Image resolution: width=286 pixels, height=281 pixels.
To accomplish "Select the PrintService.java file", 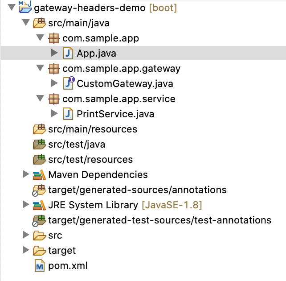I will [x=115, y=114].
